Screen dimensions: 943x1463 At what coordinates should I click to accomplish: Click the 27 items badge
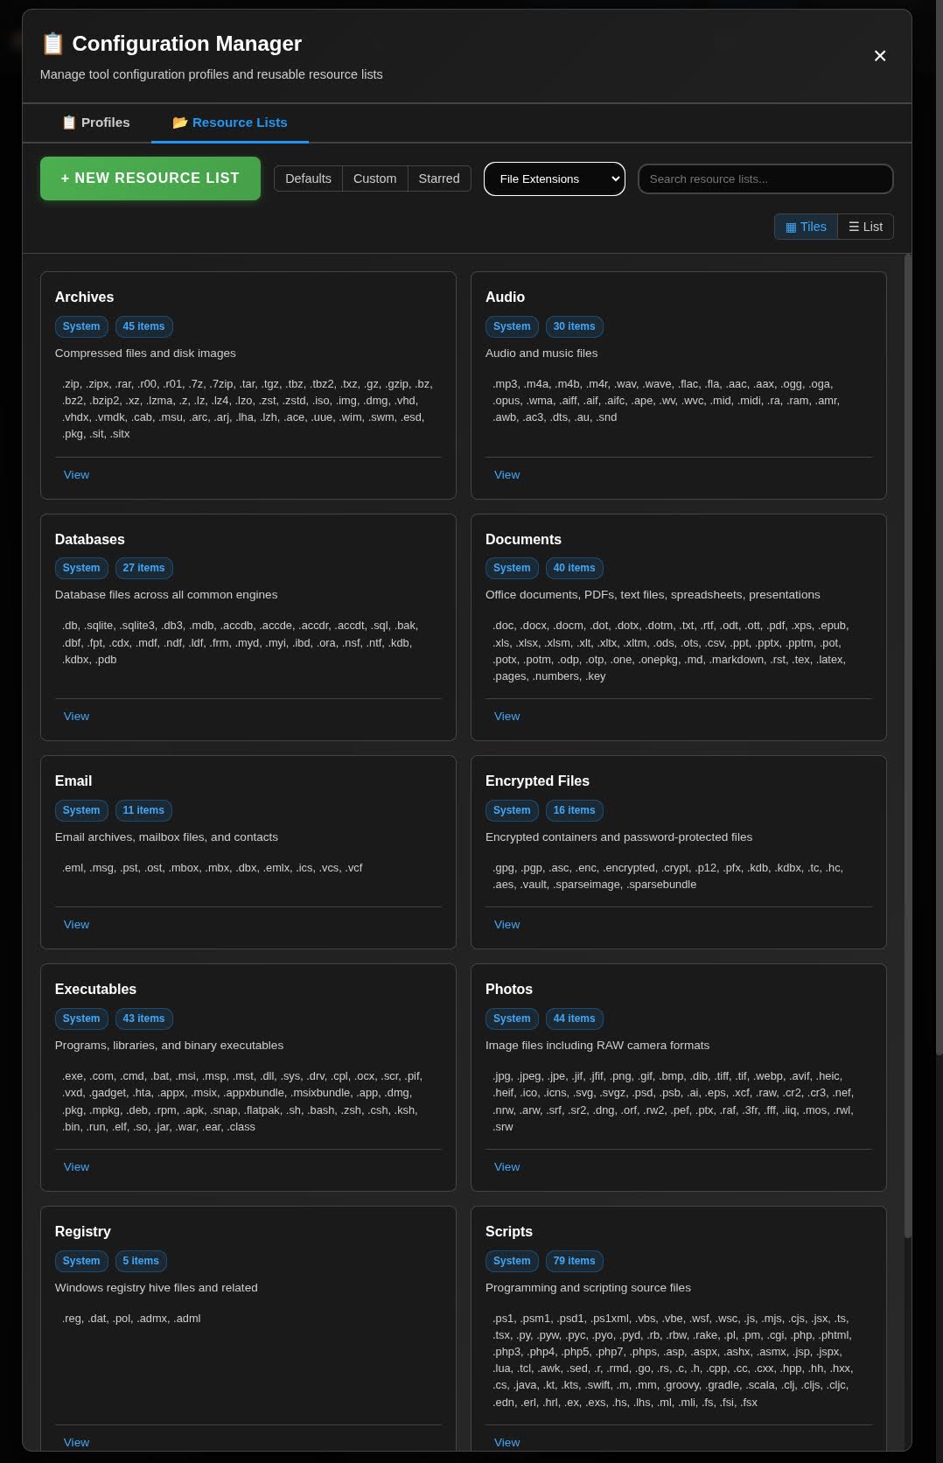(143, 568)
